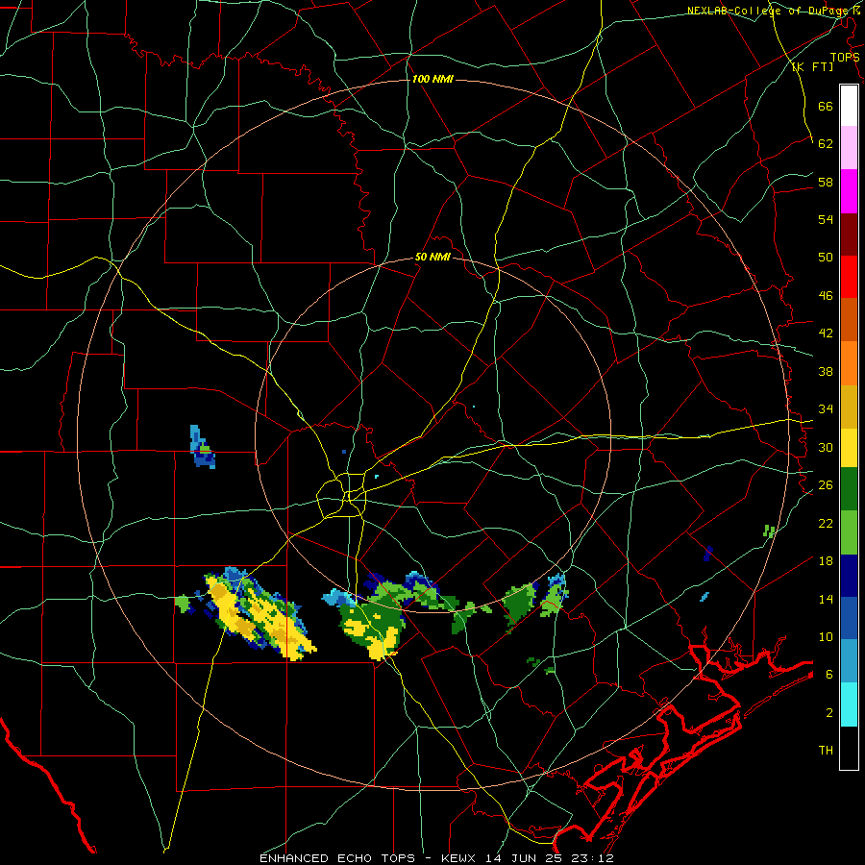The height and width of the screenshot is (865, 865).
Task: Click the TOPS legend title
Action: [845, 57]
